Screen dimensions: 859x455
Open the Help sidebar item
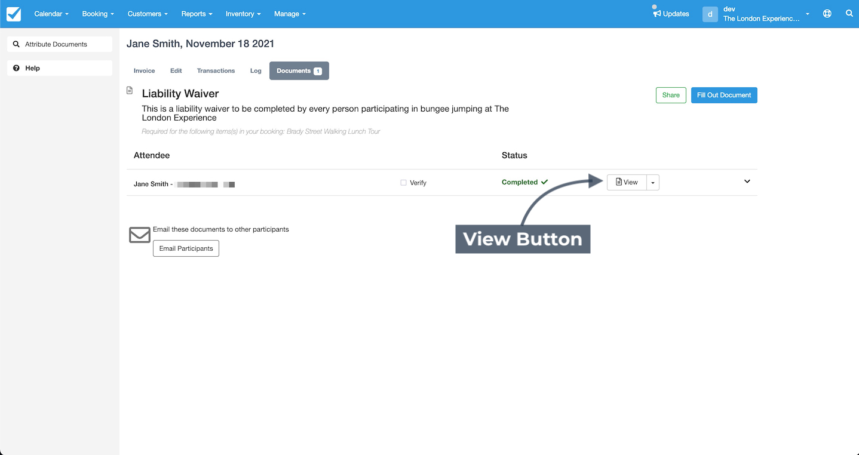tap(60, 68)
